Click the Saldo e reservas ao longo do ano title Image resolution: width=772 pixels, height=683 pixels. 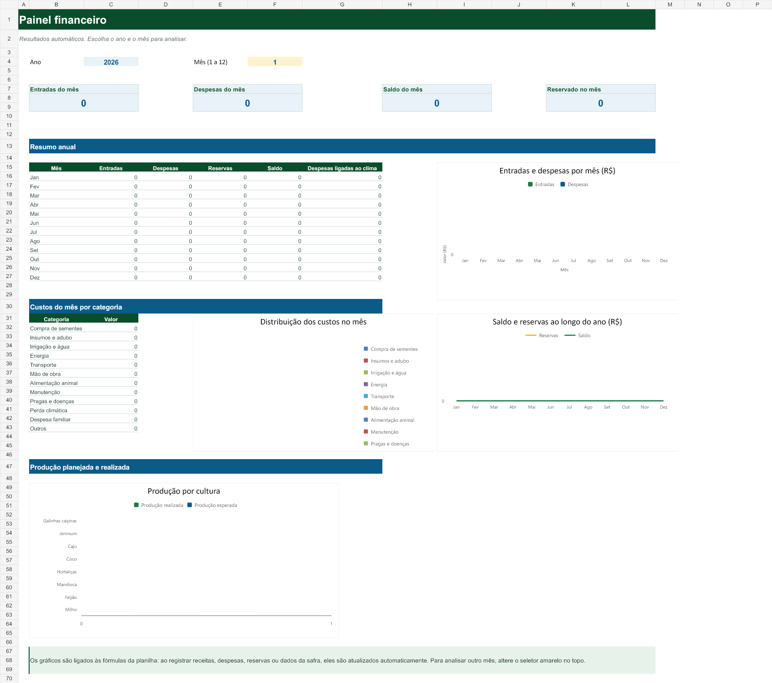[x=557, y=322]
